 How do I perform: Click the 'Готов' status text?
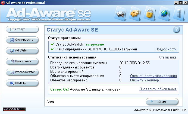(51, 102)
